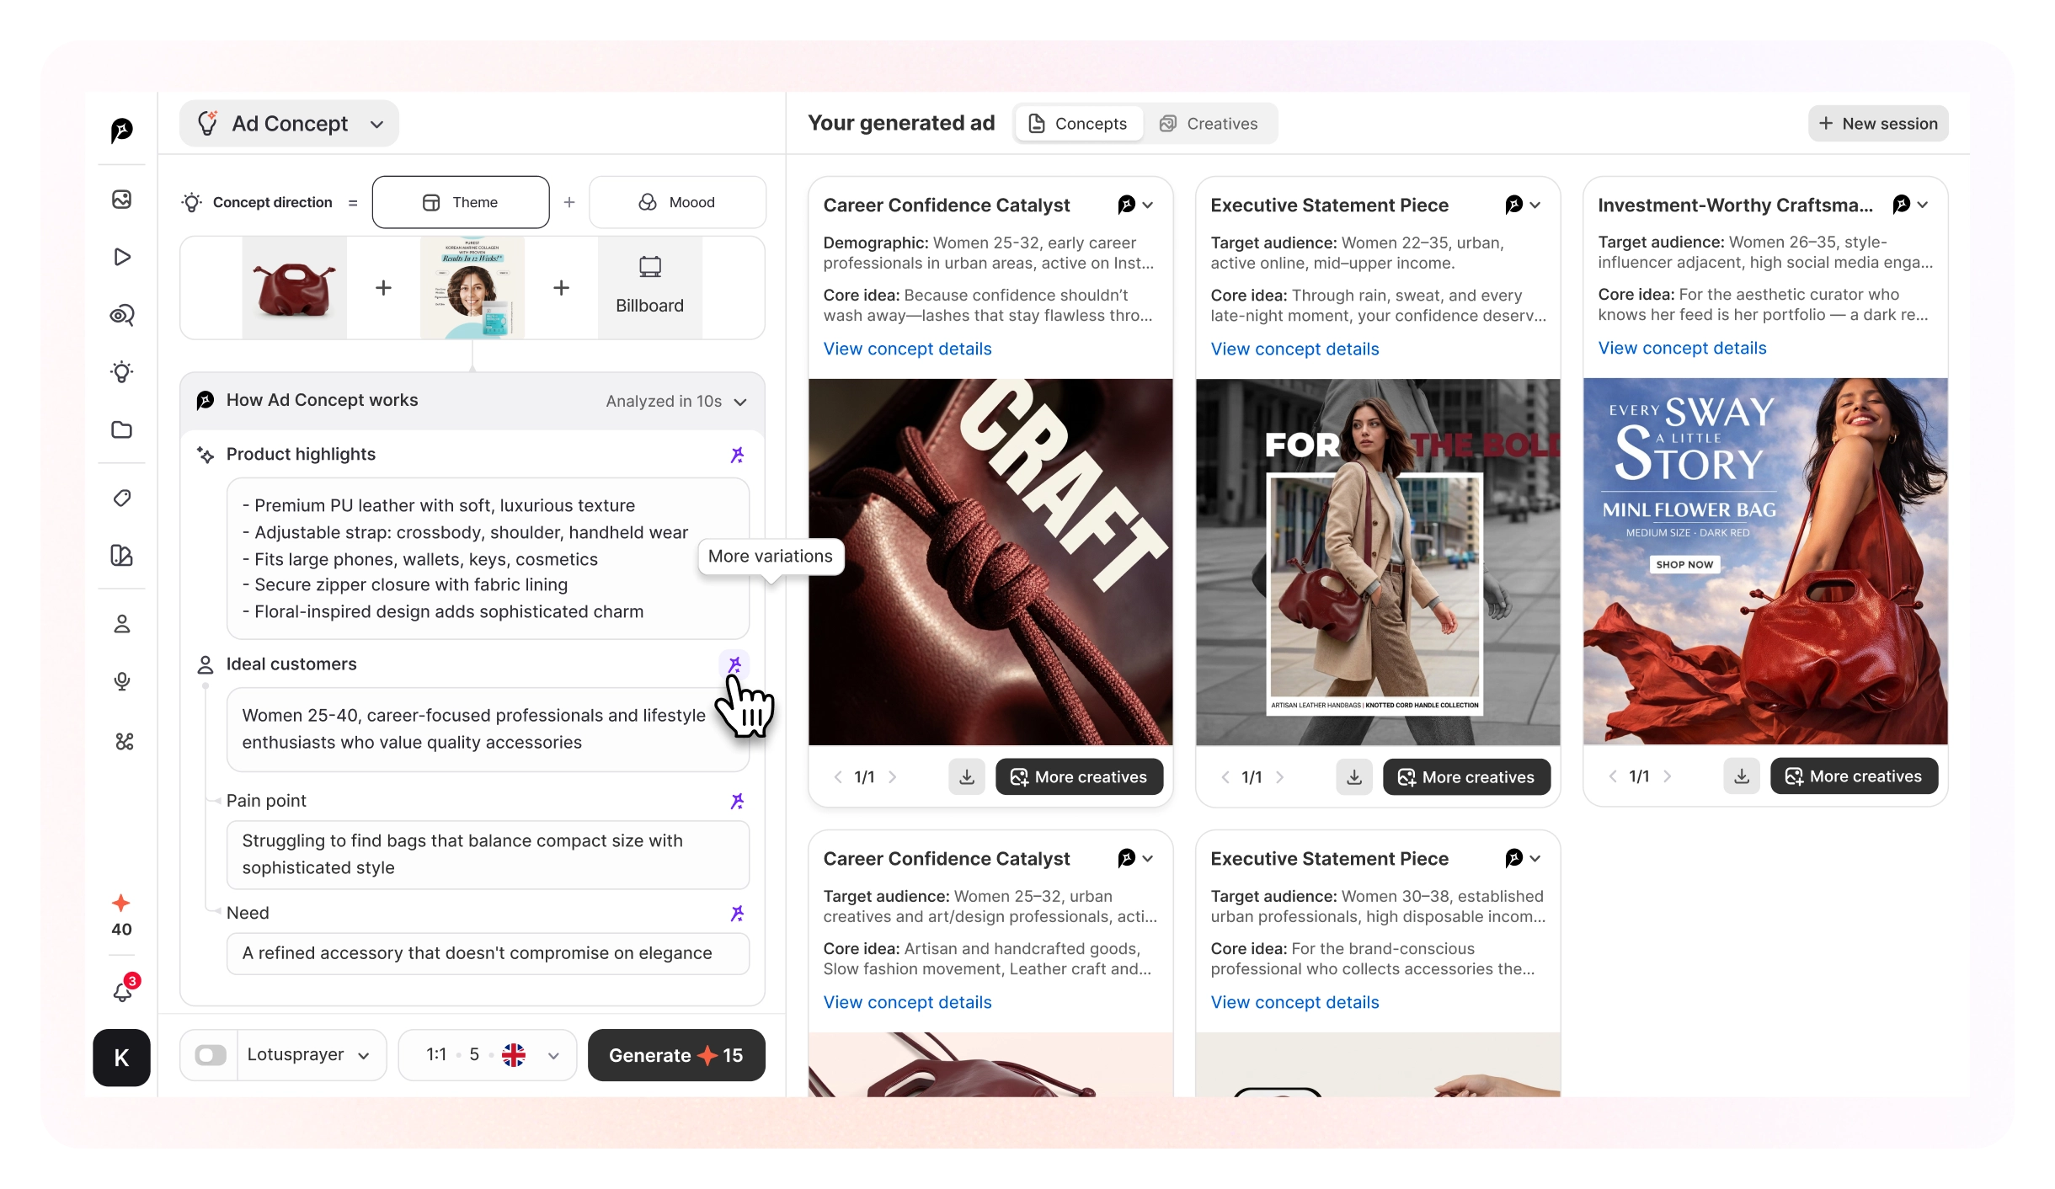Open the microphone sidebar icon
The width and height of the screenshot is (2055, 1189).
click(x=122, y=681)
